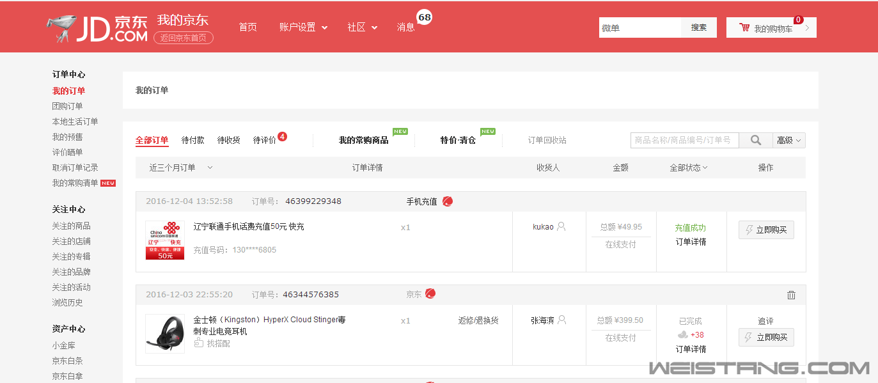The image size is (878, 383).
Task: Open 我的订单 in the sidebar
Action: click(68, 91)
